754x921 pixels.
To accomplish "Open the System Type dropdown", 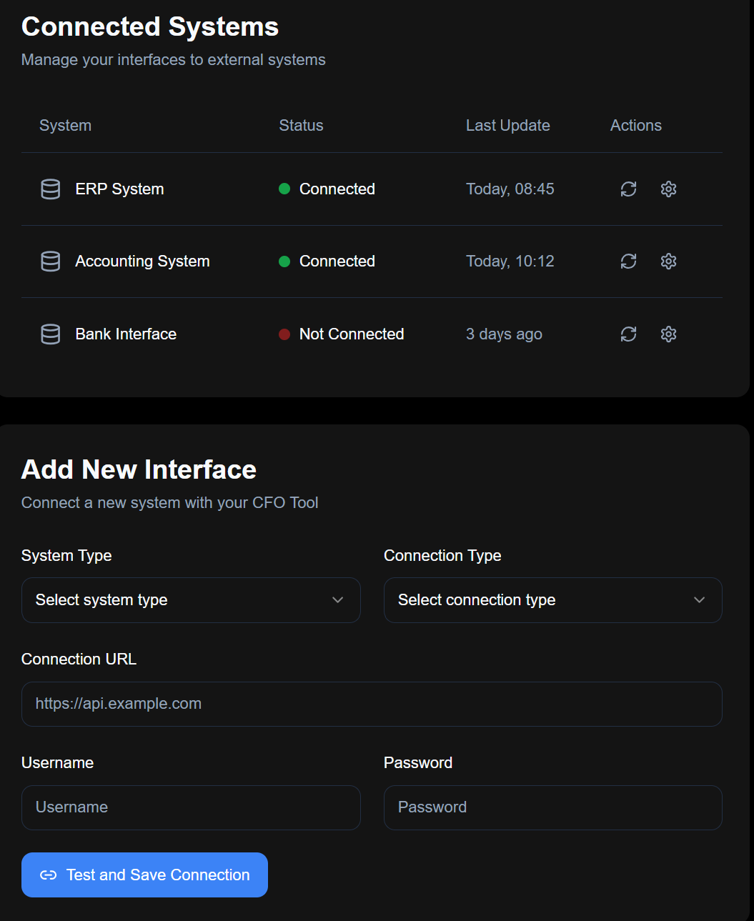I will coord(191,600).
